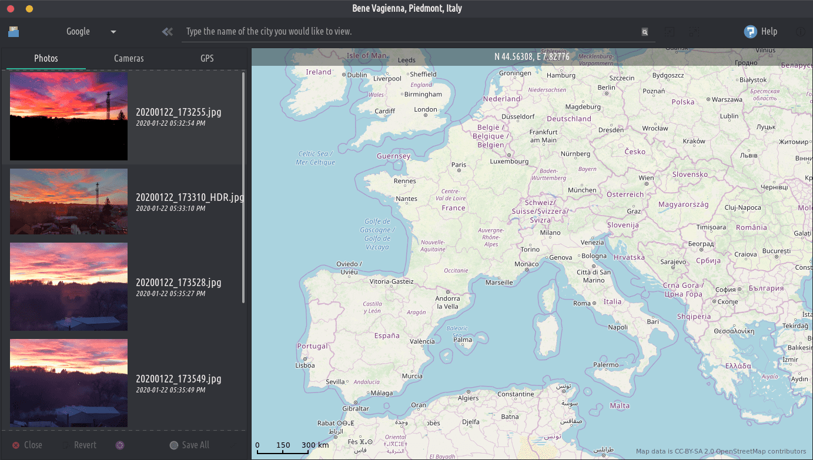Click the Revert button text

click(x=85, y=445)
